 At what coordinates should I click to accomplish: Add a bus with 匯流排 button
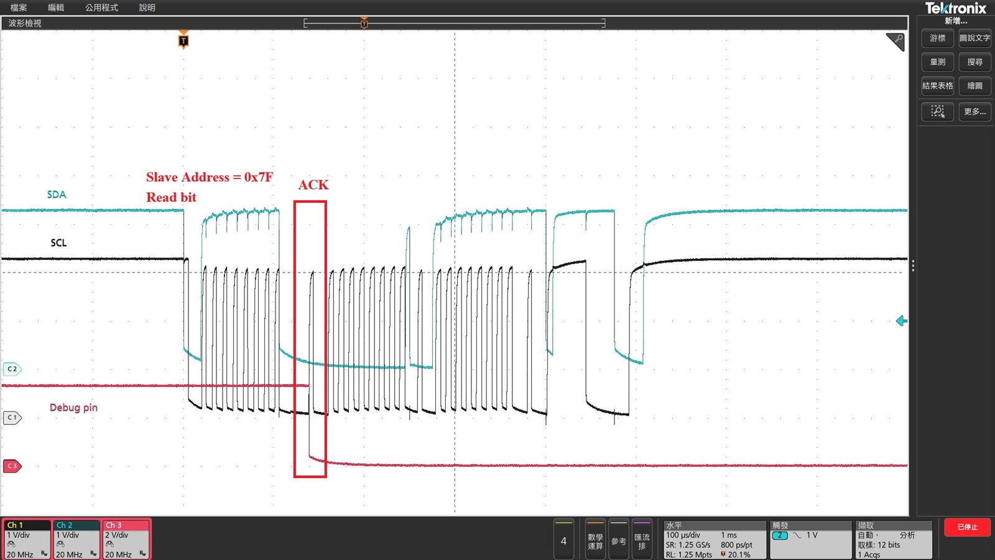click(x=642, y=539)
